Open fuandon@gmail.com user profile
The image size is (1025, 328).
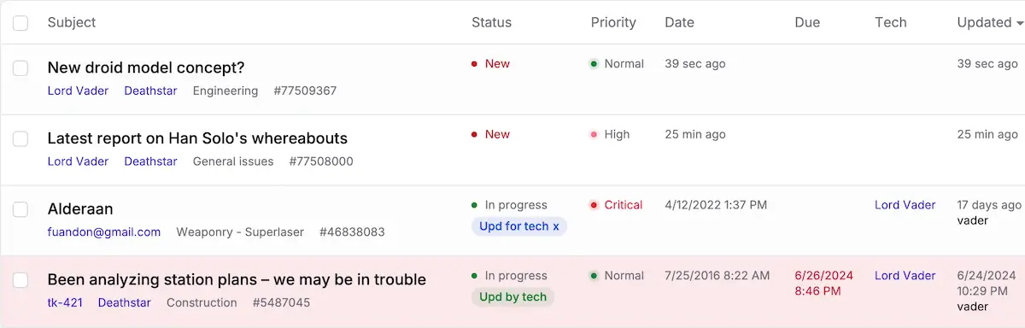tap(104, 231)
